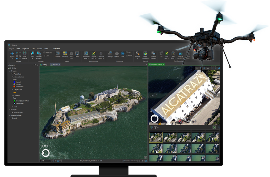Open the Project ribbon tab

pyautogui.click(x=11, y=49)
